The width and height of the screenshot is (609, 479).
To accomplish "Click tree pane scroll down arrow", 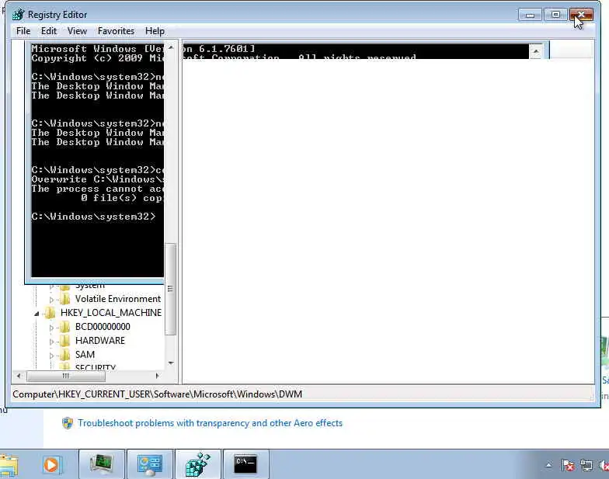I will tap(171, 363).
